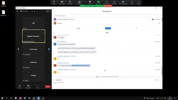Click Zoom icon in taskbar

tap(38, 98)
